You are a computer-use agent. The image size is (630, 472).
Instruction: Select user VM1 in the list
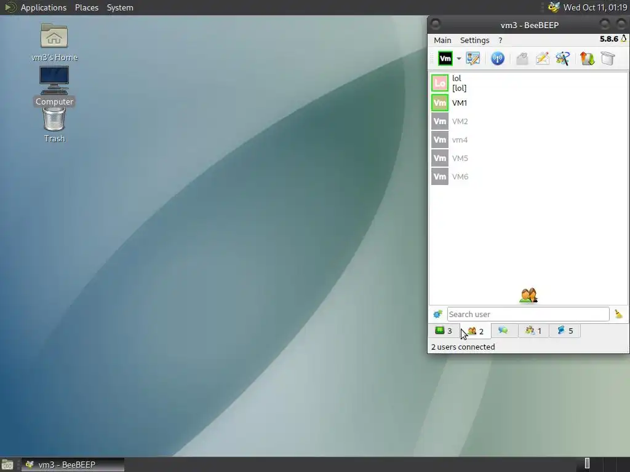tap(528, 103)
